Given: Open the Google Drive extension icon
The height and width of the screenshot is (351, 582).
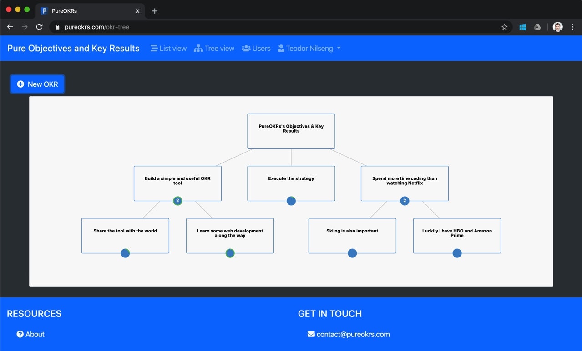Looking at the screenshot, I should pos(537,27).
